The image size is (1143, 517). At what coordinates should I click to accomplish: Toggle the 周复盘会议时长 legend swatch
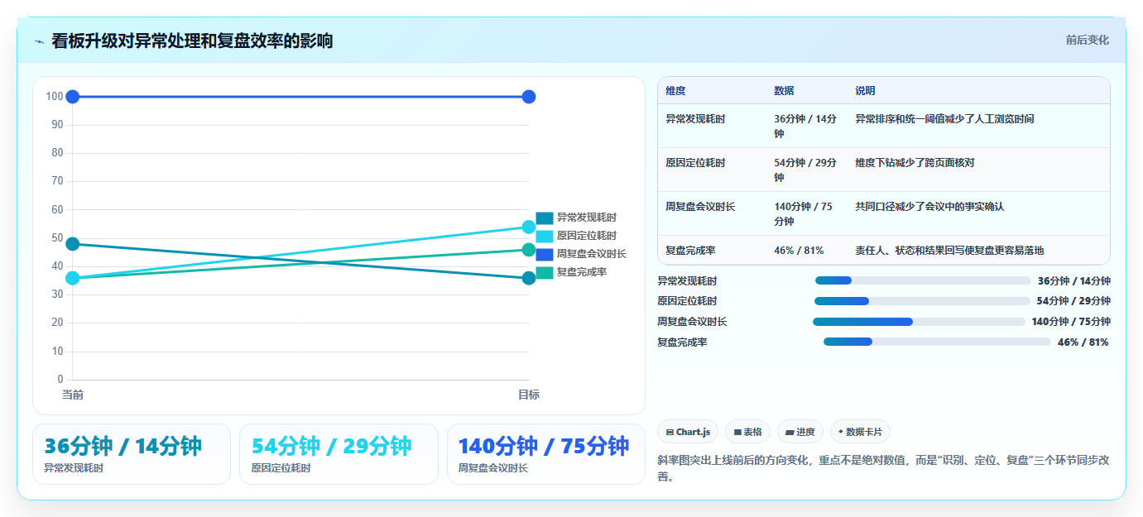[x=545, y=254]
